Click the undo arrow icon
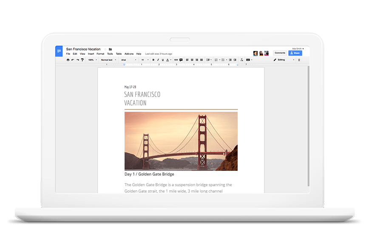The image size is (369, 238). point(73,60)
